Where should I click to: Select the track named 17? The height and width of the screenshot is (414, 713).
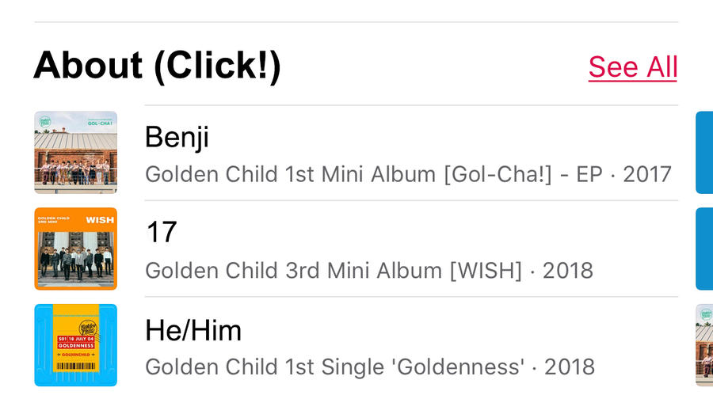point(162,234)
